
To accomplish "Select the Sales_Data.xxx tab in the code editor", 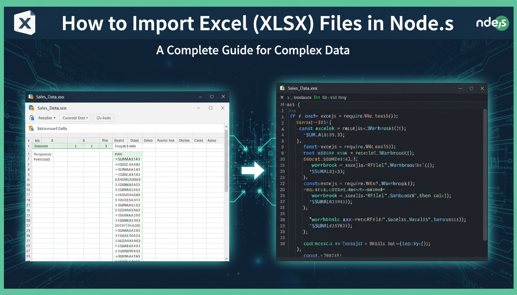I will tap(302, 88).
